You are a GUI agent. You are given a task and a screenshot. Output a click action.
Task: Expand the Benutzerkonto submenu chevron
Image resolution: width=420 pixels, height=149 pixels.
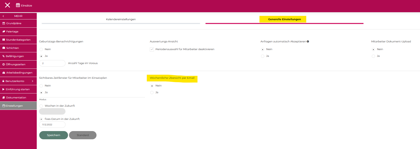click(32, 81)
